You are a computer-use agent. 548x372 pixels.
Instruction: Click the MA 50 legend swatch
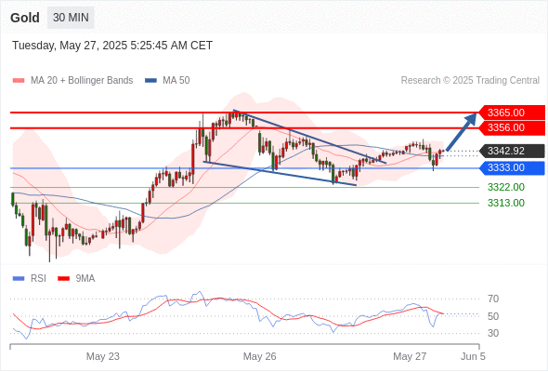pos(150,81)
